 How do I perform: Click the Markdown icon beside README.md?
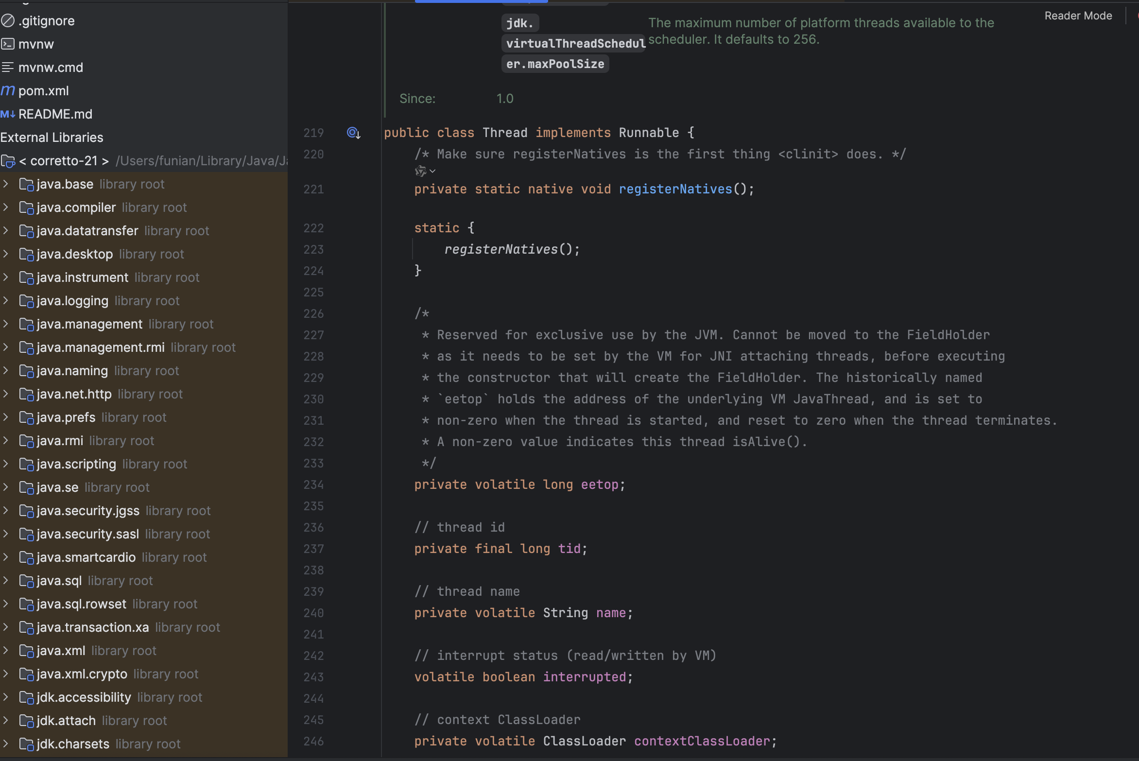point(8,114)
